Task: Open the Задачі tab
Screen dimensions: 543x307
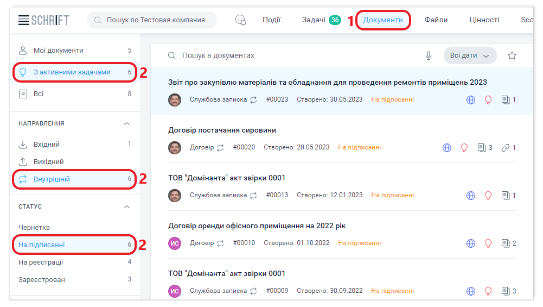Action: (314, 20)
